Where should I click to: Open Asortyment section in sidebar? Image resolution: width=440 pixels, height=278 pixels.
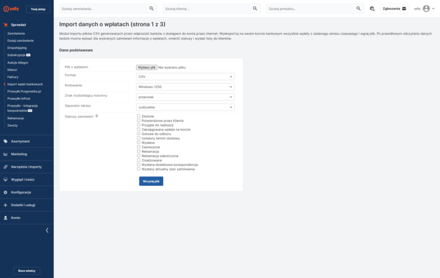click(20, 141)
